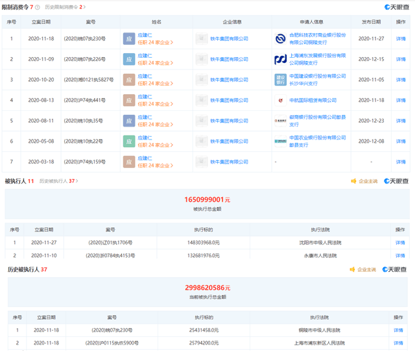Open 详情 for case (2020)皖07执230号 in top table
The height and width of the screenshot is (351, 415).
(x=401, y=39)
